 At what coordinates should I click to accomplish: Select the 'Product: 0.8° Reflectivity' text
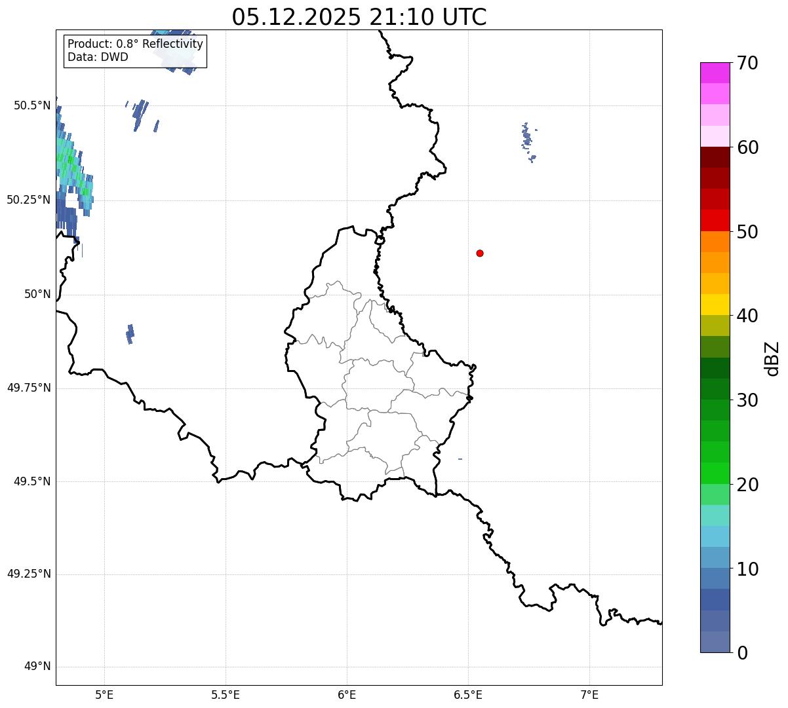point(136,44)
